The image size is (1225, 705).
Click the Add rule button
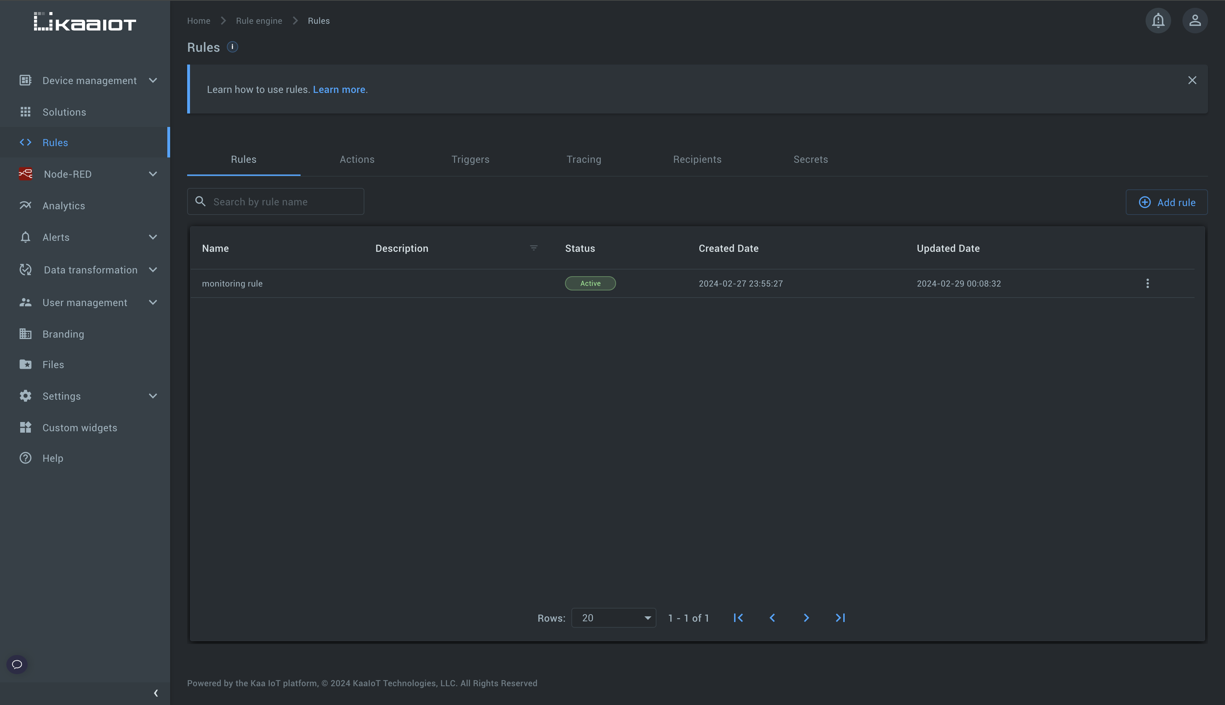tap(1167, 202)
